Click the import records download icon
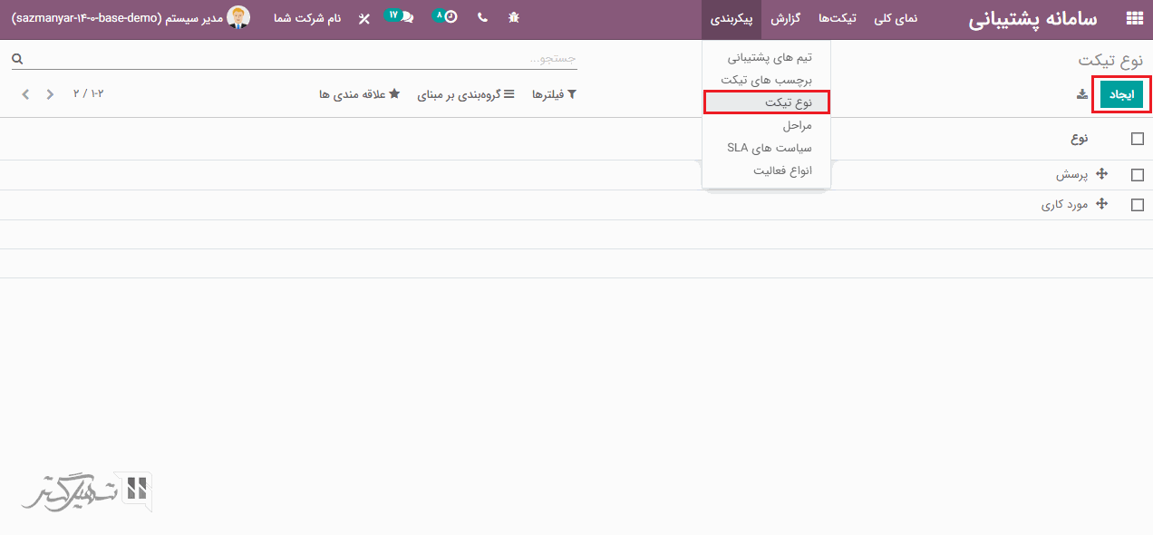The height and width of the screenshot is (535, 1153). [x=1081, y=94]
